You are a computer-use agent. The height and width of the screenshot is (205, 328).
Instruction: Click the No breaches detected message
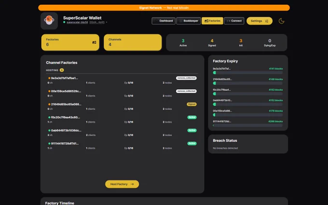point(225,148)
